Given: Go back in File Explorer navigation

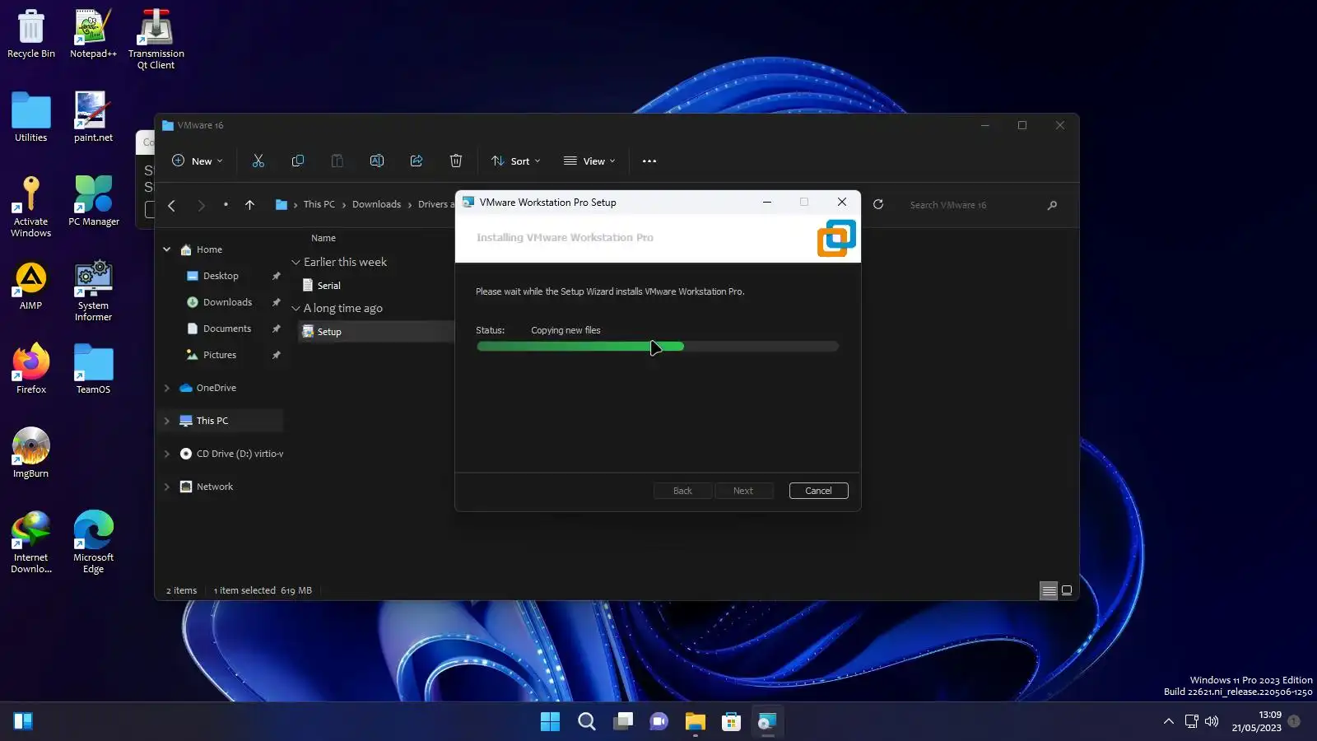Looking at the screenshot, I should click(172, 205).
